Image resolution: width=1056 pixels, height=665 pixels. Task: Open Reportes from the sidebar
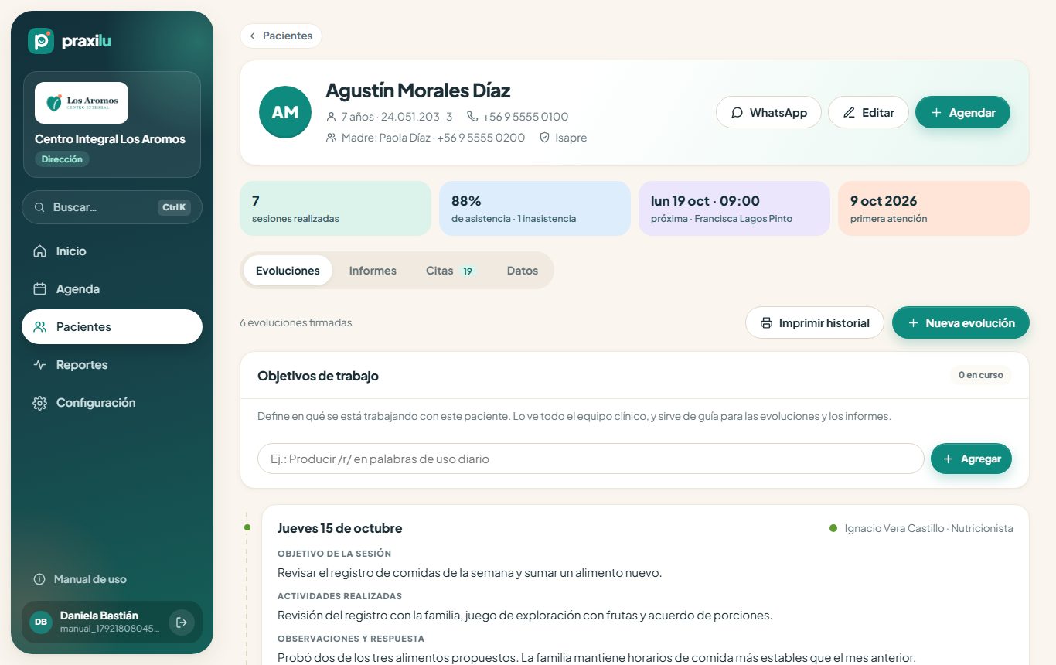tap(112, 365)
